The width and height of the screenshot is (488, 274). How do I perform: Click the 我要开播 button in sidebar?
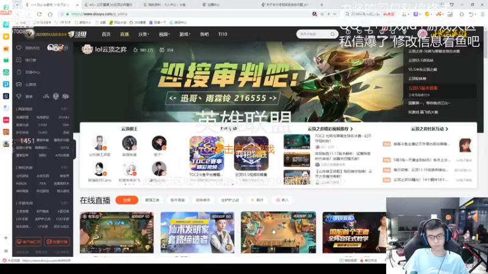tap(57, 242)
